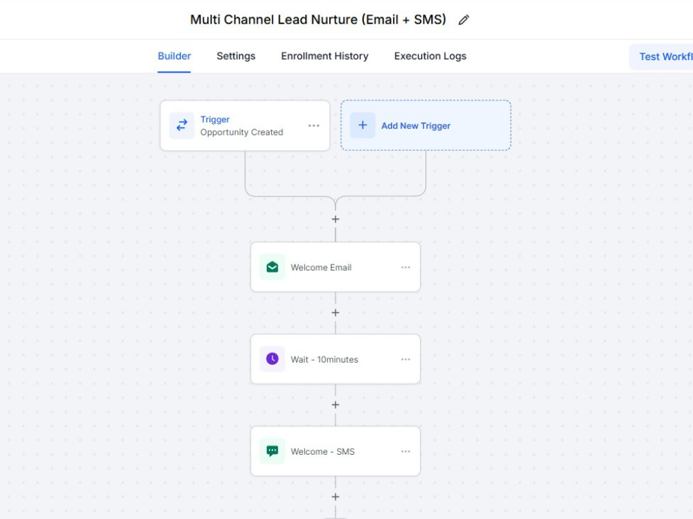Click the Add New Trigger card
The width and height of the screenshot is (693, 519).
click(x=426, y=125)
